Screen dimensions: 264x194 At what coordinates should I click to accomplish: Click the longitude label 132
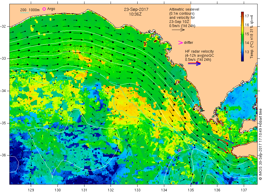tap(111, 190)
